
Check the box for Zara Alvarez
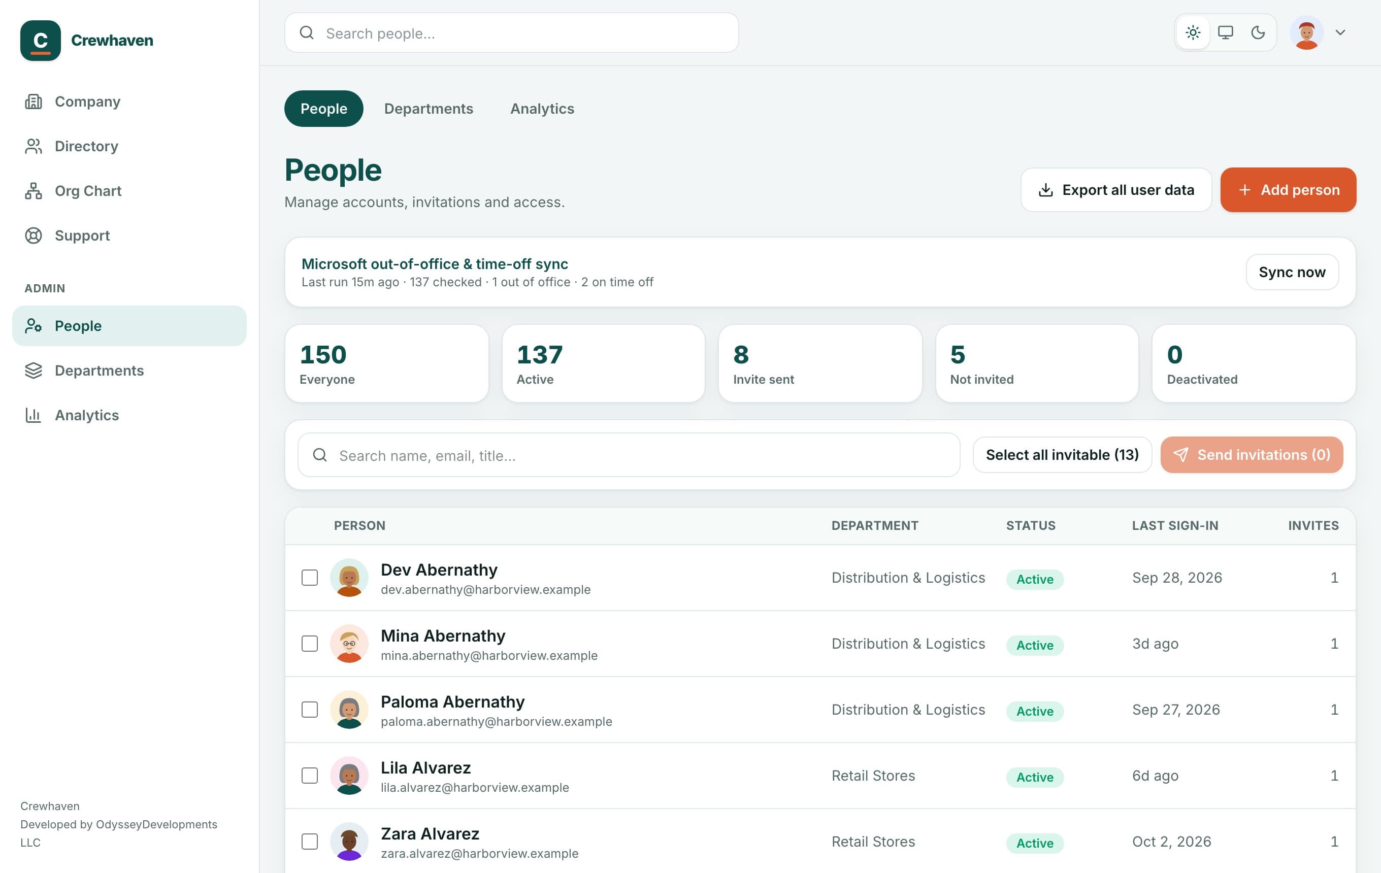[310, 841]
